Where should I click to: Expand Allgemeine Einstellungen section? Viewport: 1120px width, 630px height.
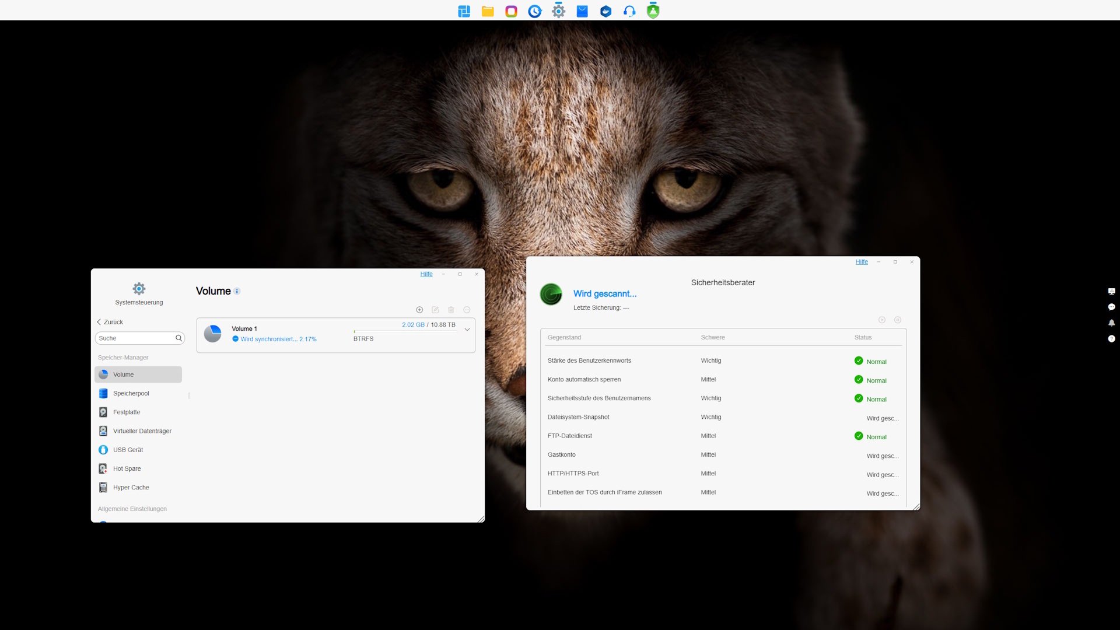[131, 509]
